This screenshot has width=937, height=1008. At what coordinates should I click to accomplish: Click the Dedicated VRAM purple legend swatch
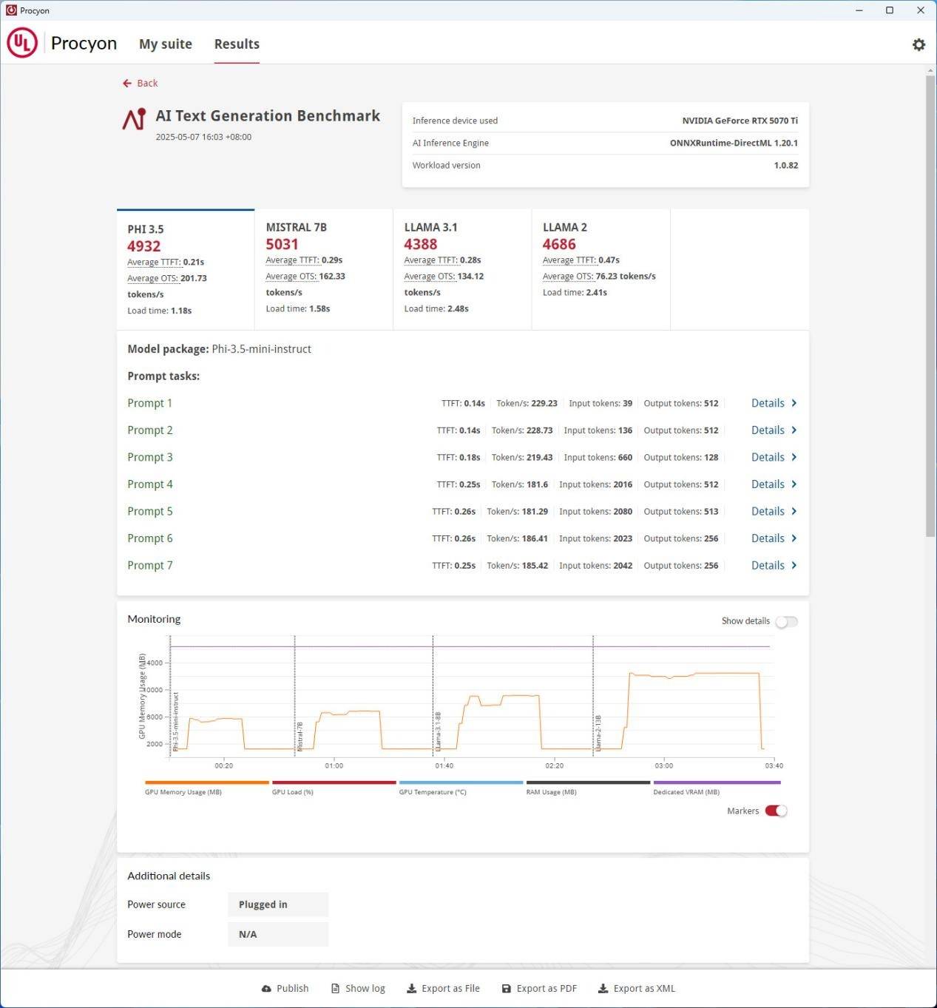click(x=716, y=782)
